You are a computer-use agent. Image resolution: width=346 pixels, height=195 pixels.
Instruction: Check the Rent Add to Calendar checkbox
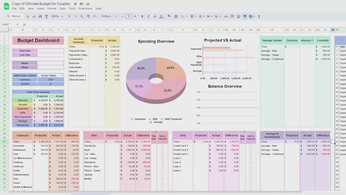[x=162, y=150]
